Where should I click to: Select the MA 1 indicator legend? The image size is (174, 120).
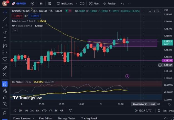[22, 26]
